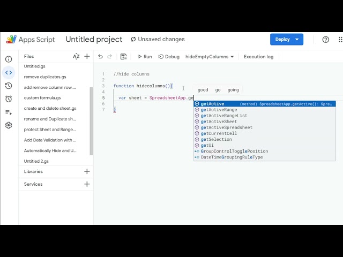Select getSelection autocomplete suggestion
The height and width of the screenshot is (257, 343).
pyautogui.click(x=265, y=139)
